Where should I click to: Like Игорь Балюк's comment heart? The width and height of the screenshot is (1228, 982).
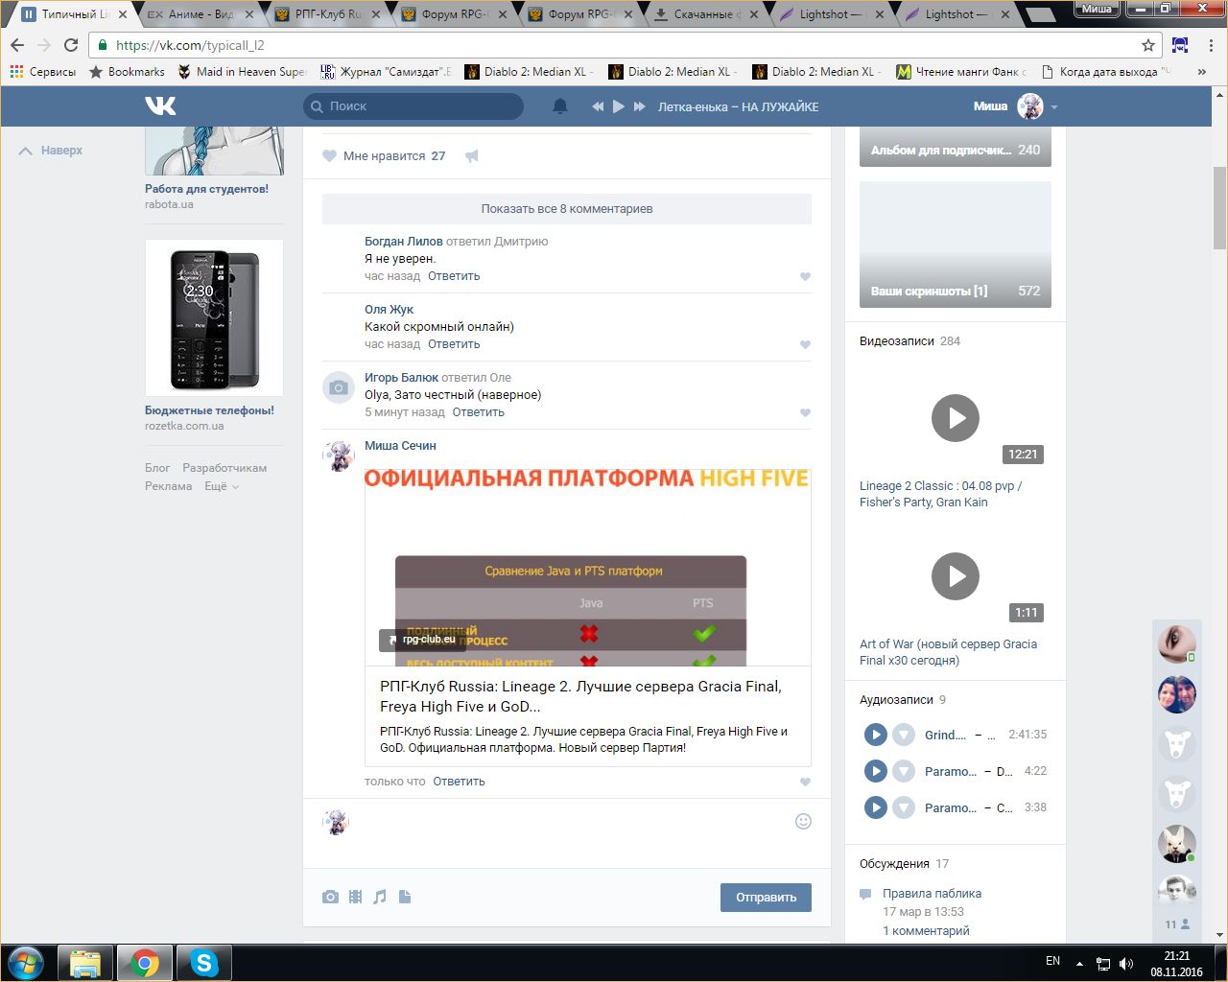805,412
